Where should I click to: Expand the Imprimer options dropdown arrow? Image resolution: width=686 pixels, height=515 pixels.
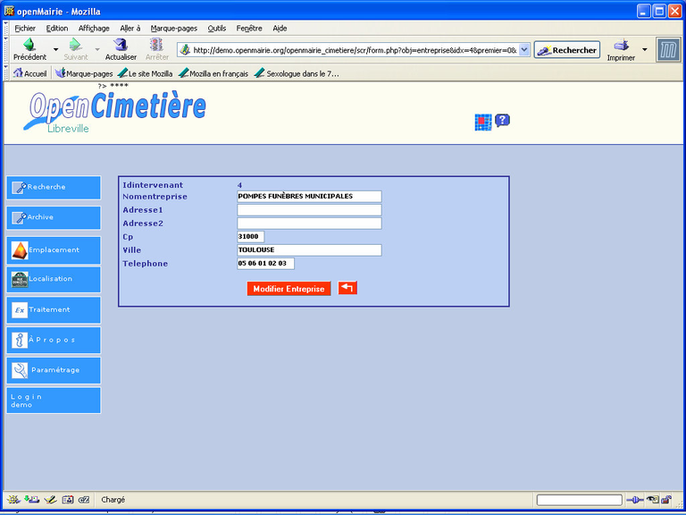645,50
